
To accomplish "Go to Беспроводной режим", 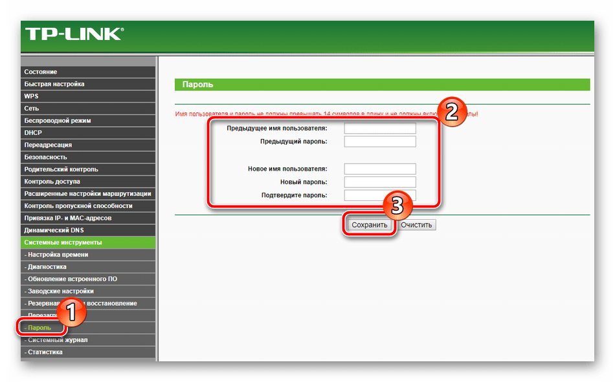I will tap(88, 120).
